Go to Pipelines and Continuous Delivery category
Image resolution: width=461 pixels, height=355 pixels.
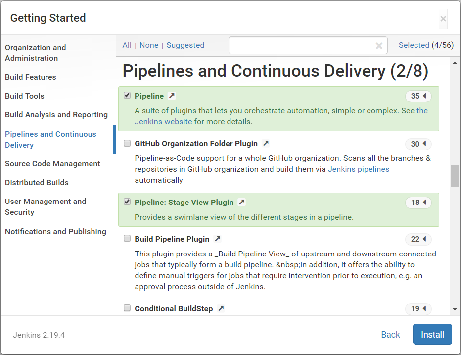[x=50, y=140]
